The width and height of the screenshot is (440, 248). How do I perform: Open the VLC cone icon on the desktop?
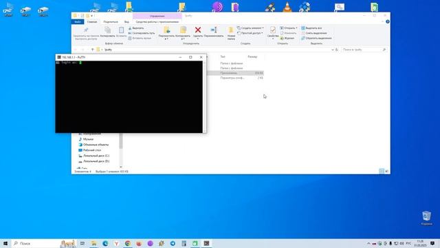(287, 7)
